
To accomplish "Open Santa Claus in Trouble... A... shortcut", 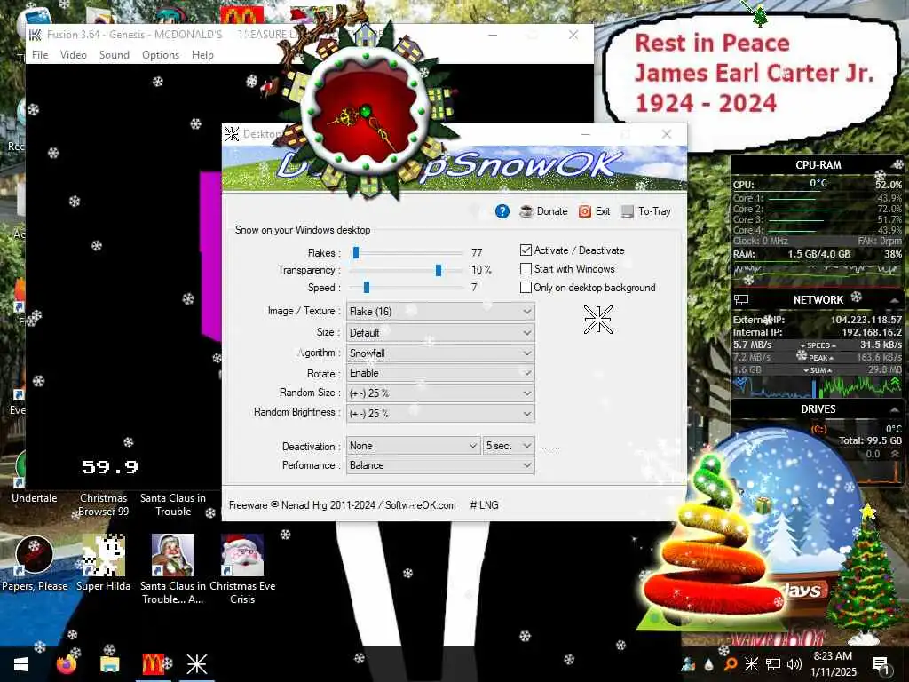I will click(173, 569).
